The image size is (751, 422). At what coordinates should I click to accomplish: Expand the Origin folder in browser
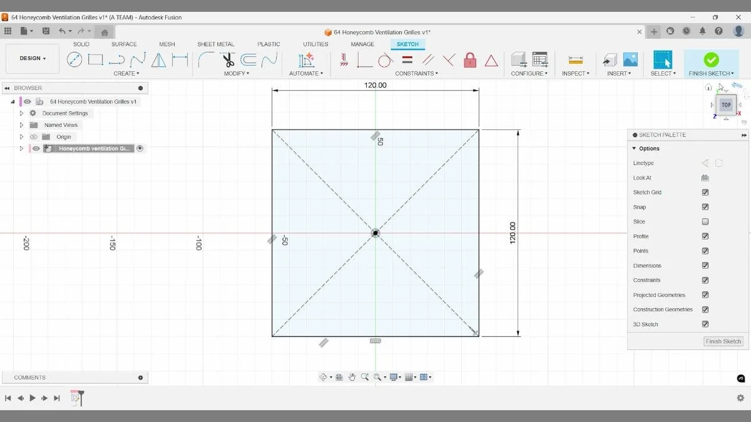pos(22,136)
